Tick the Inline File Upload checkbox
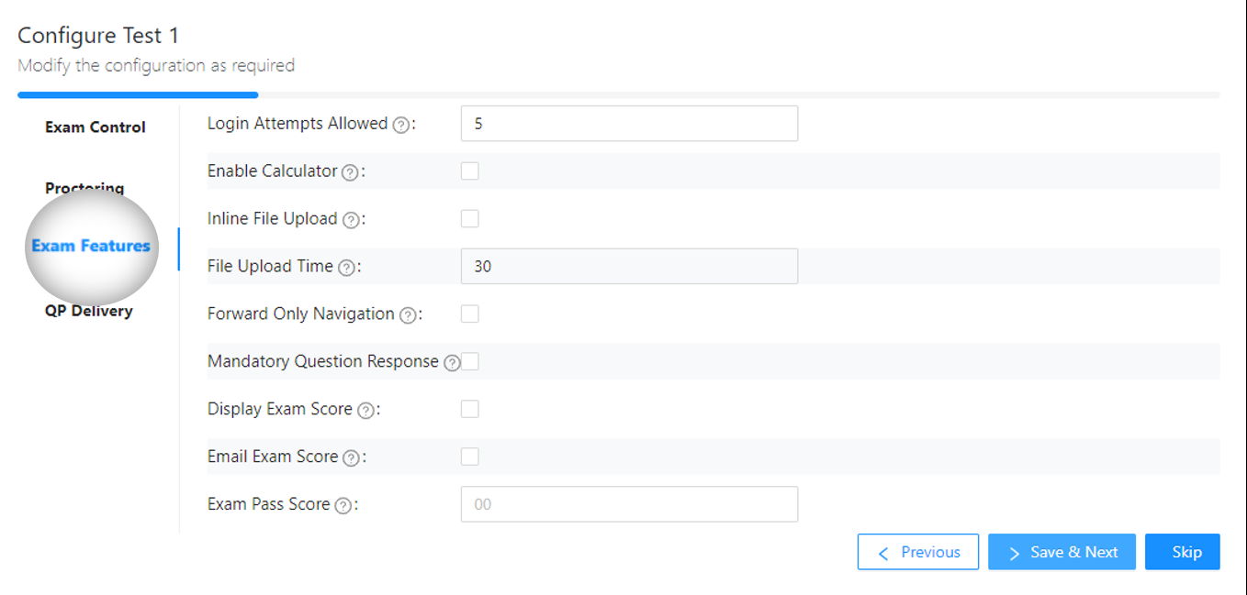This screenshot has height=595, width=1247. tap(470, 219)
